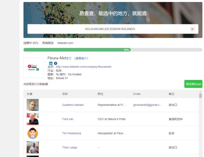Click Fred van's avatar photo
Image resolution: width=204 pixels, height=157 pixels.
(x=33, y=119)
